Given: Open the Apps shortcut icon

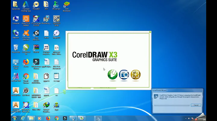Looking at the screenshot, I should 56,107.
